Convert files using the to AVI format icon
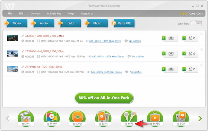This screenshot has width=208, height=131. pos(26,119)
